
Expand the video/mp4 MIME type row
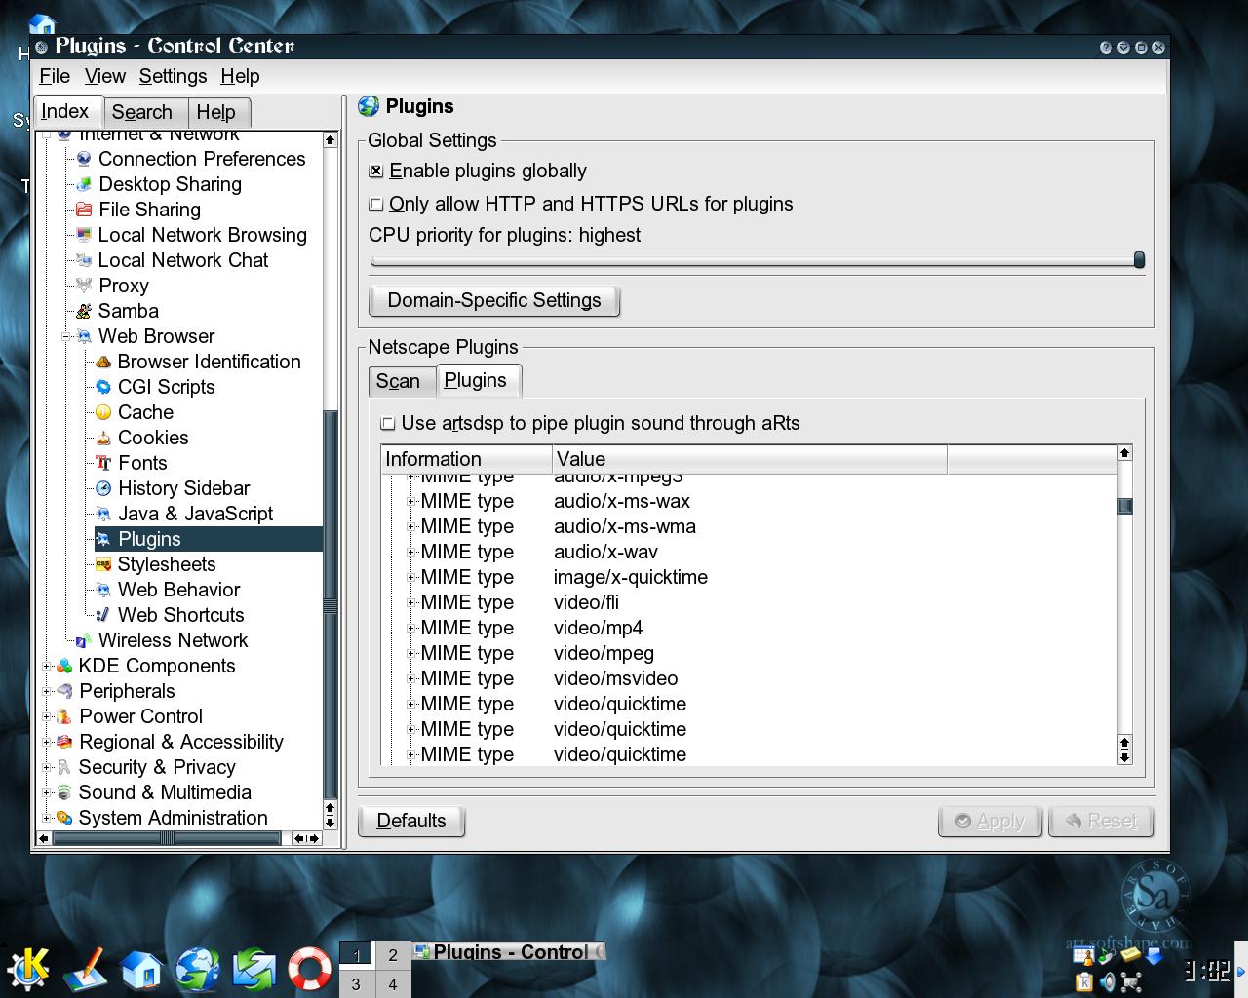point(410,628)
